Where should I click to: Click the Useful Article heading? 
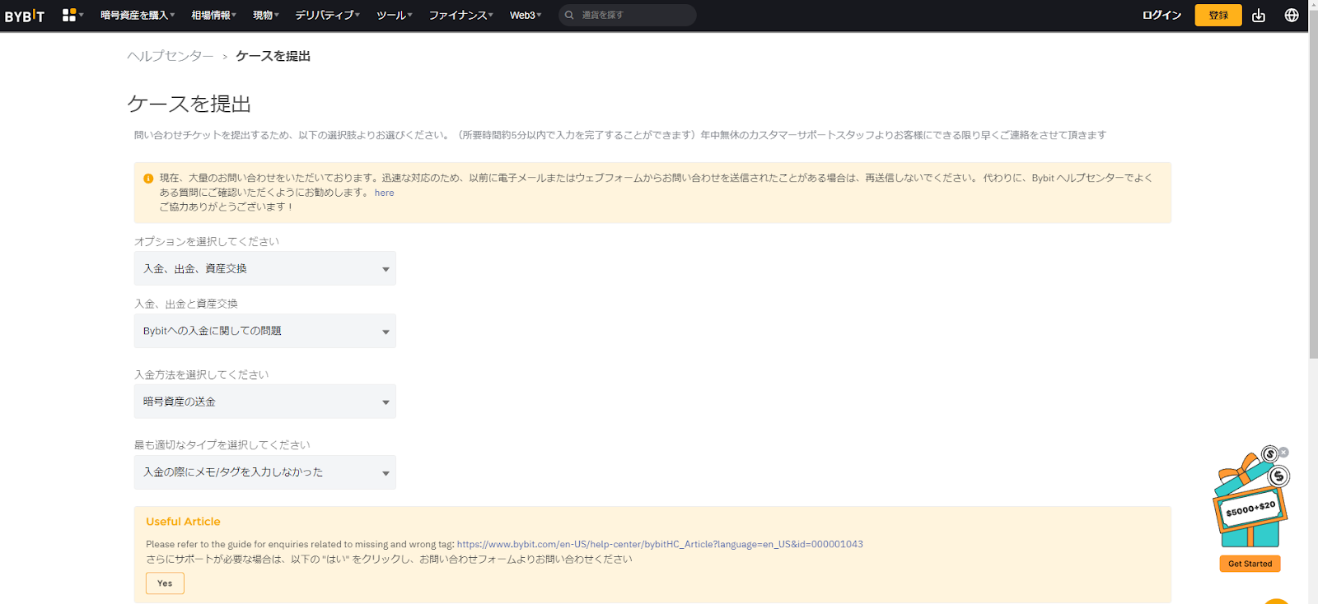[183, 522]
